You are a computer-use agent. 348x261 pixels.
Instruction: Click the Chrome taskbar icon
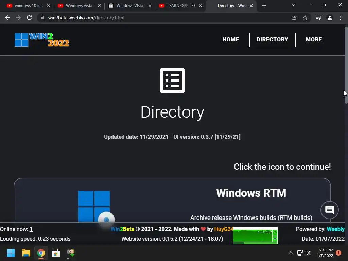coord(41,253)
